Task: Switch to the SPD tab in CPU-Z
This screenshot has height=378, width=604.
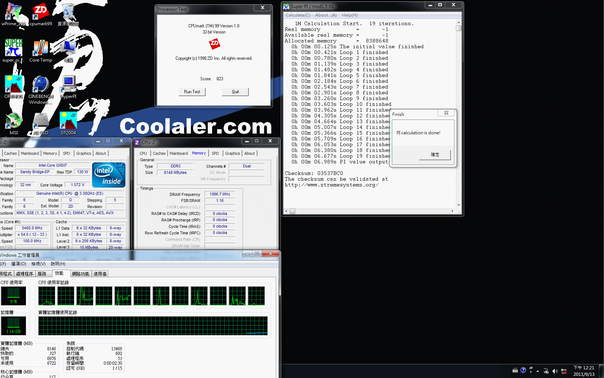Action: pos(215,153)
